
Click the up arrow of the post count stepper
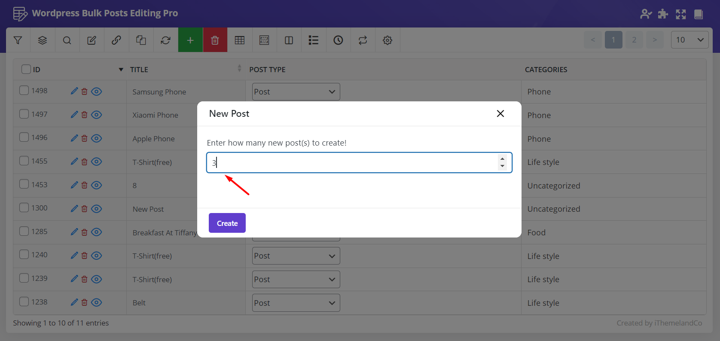click(x=502, y=159)
